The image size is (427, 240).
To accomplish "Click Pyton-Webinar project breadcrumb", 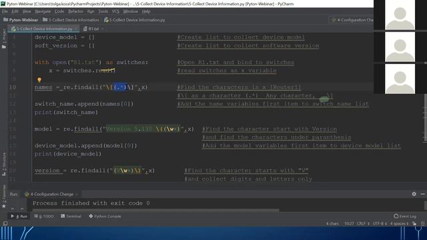I will click(21, 20).
